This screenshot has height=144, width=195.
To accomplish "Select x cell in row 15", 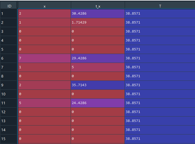I will pyautogui.click(x=44, y=139).
